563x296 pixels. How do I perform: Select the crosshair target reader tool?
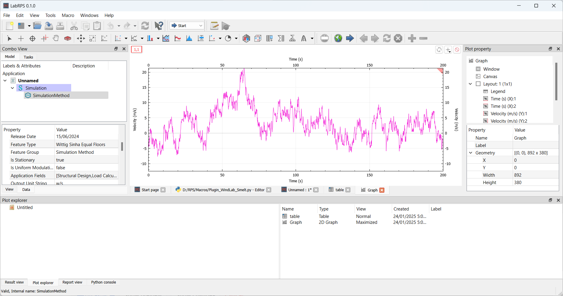pos(32,38)
